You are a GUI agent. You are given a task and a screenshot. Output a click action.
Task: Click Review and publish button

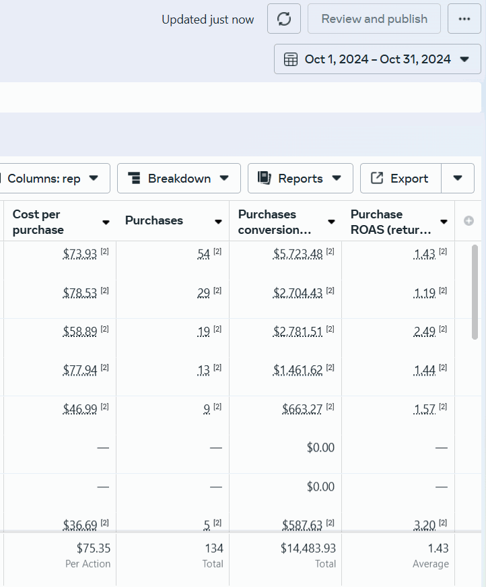[x=374, y=19]
